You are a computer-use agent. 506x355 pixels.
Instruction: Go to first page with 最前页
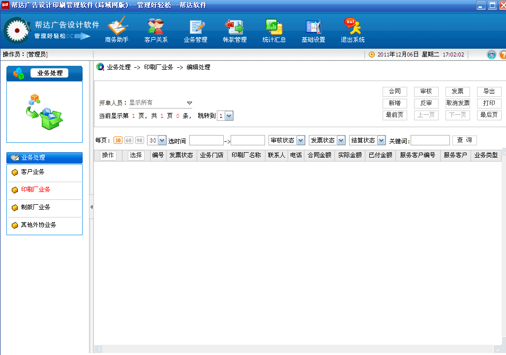tap(395, 115)
